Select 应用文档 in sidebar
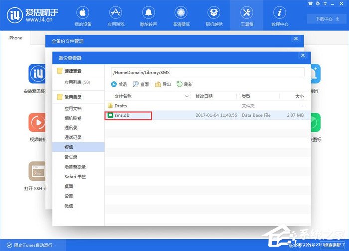 tap(78, 108)
